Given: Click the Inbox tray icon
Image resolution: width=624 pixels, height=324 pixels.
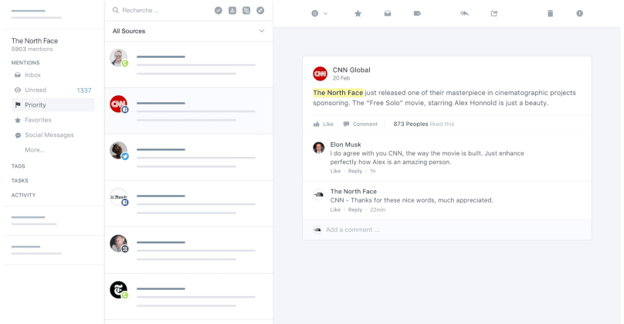Looking at the screenshot, I should (x=18, y=75).
